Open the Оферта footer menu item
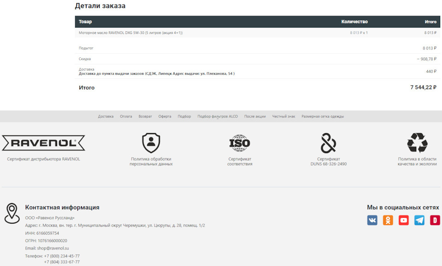 [165, 116]
